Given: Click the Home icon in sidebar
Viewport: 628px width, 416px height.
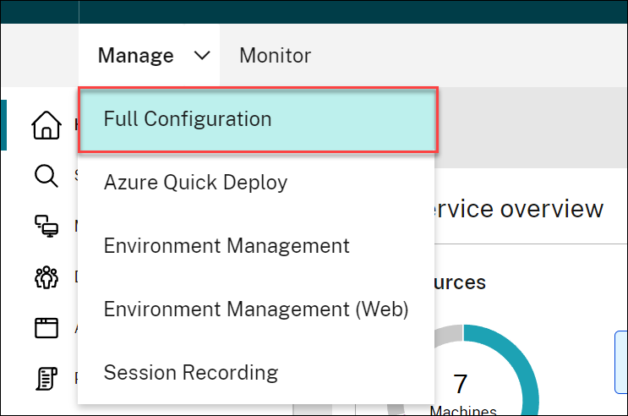Looking at the screenshot, I should click(x=46, y=126).
